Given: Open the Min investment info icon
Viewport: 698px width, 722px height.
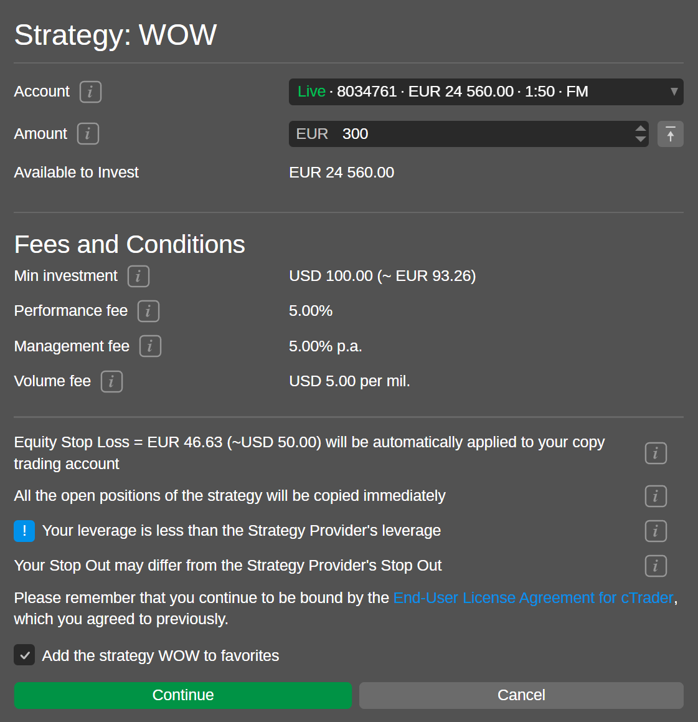Looking at the screenshot, I should pos(138,276).
